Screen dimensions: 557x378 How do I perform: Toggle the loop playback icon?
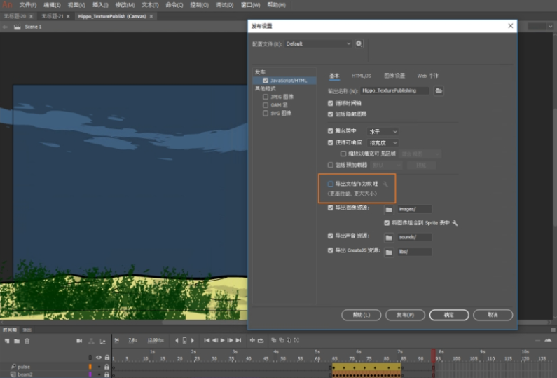point(261,340)
